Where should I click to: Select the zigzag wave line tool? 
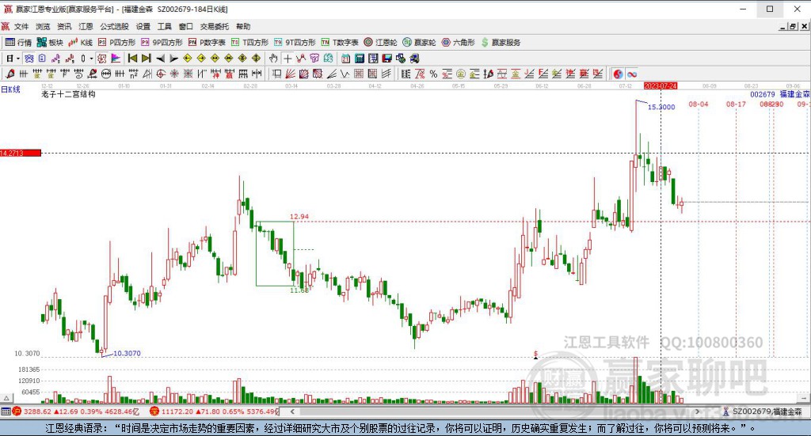pyautogui.click(x=344, y=74)
